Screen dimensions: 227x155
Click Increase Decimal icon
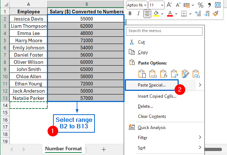(x=198, y=14)
